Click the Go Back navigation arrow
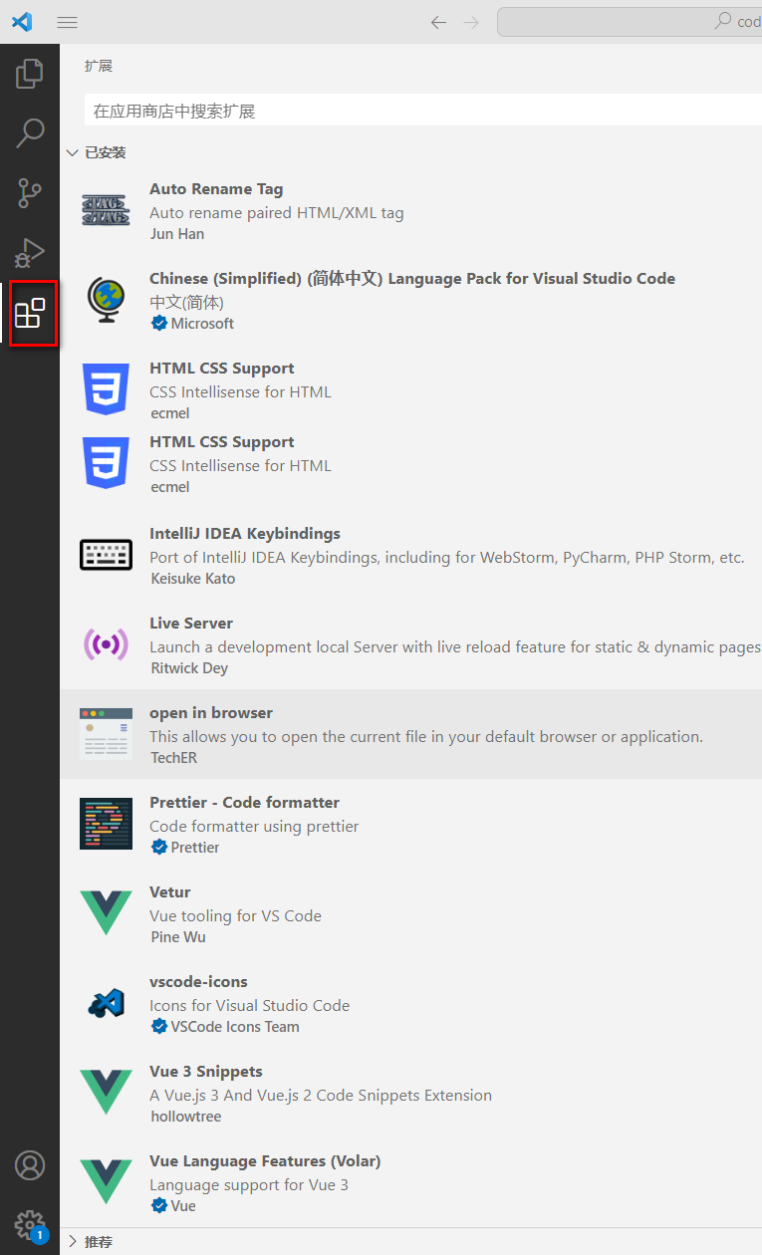This screenshot has width=762, height=1255. coord(438,22)
